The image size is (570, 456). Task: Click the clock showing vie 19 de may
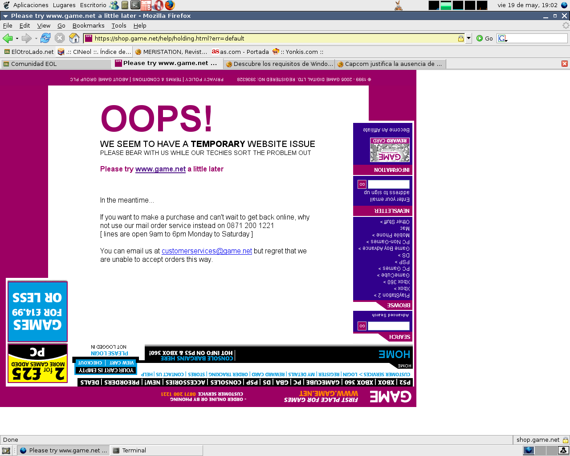(x=528, y=5)
